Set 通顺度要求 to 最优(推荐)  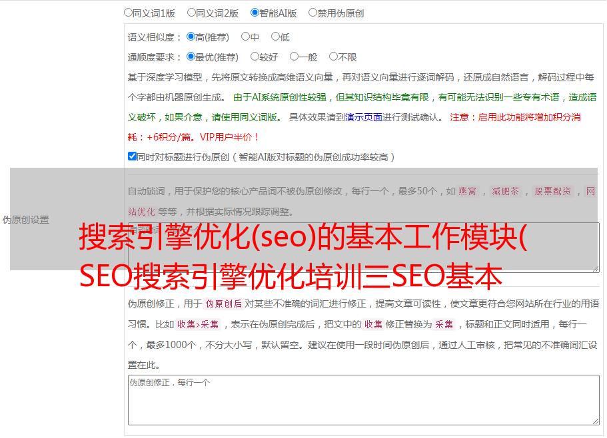[191, 57]
